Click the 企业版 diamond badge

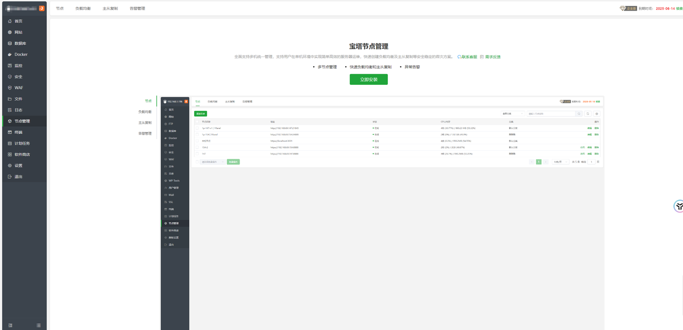pos(628,9)
